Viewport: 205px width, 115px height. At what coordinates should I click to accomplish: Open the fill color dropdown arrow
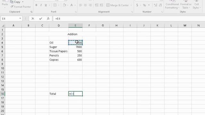tap(68, 5)
